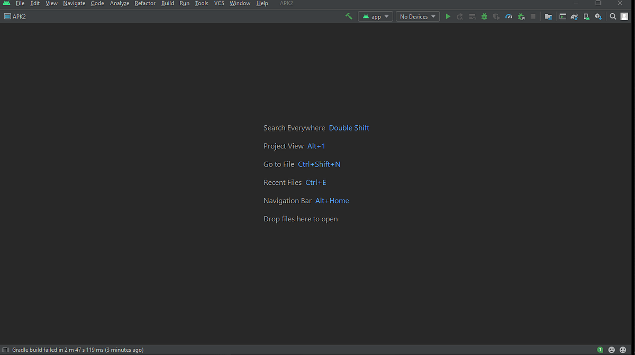Screen dimensions: 635x355
Task: Open the Build menu
Action: pos(167,4)
